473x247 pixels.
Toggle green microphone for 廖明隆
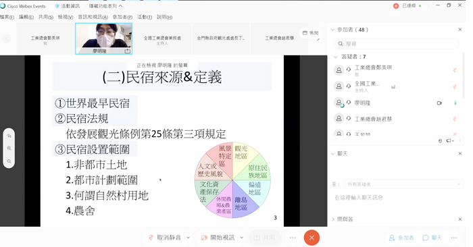[x=455, y=103]
